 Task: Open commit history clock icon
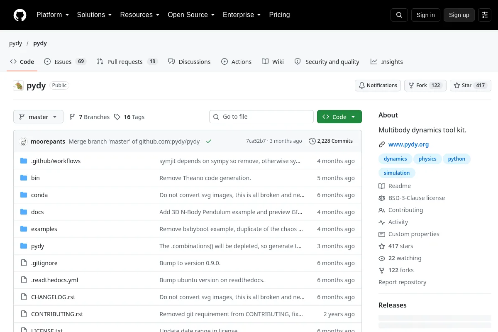(x=312, y=141)
